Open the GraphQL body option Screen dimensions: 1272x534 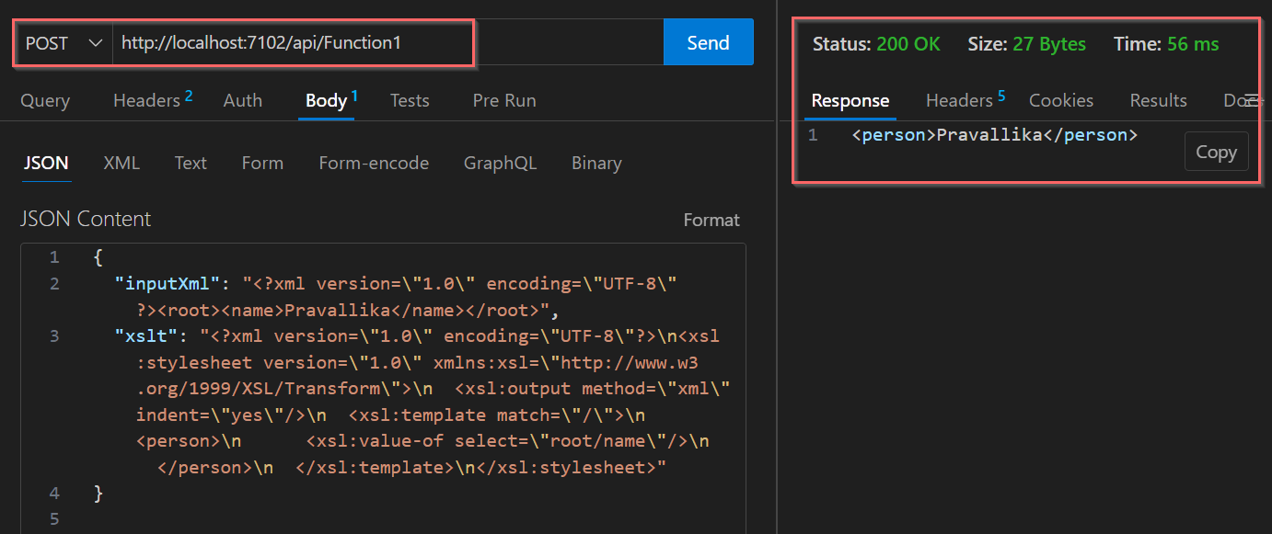click(500, 163)
